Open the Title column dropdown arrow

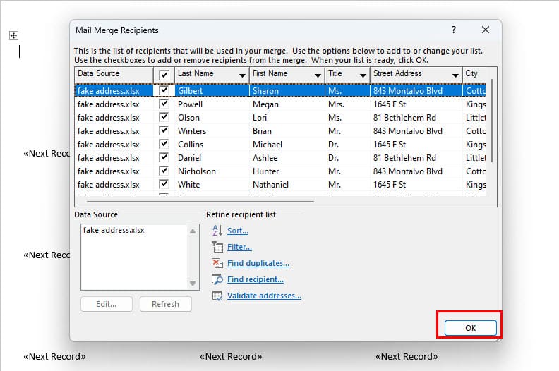pyautogui.click(x=363, y=75)
